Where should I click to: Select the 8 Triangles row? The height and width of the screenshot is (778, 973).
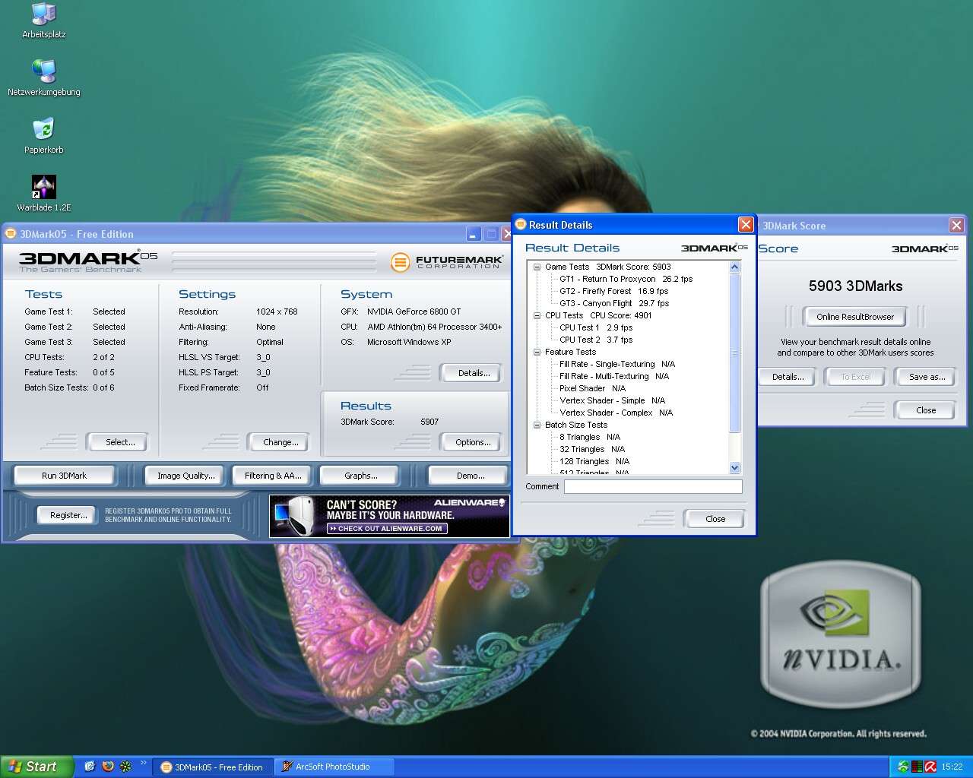(590, 437)
